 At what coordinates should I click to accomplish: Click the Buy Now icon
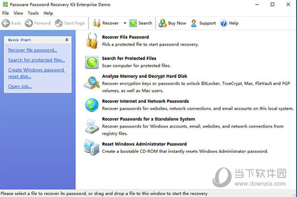pos(163,23)
